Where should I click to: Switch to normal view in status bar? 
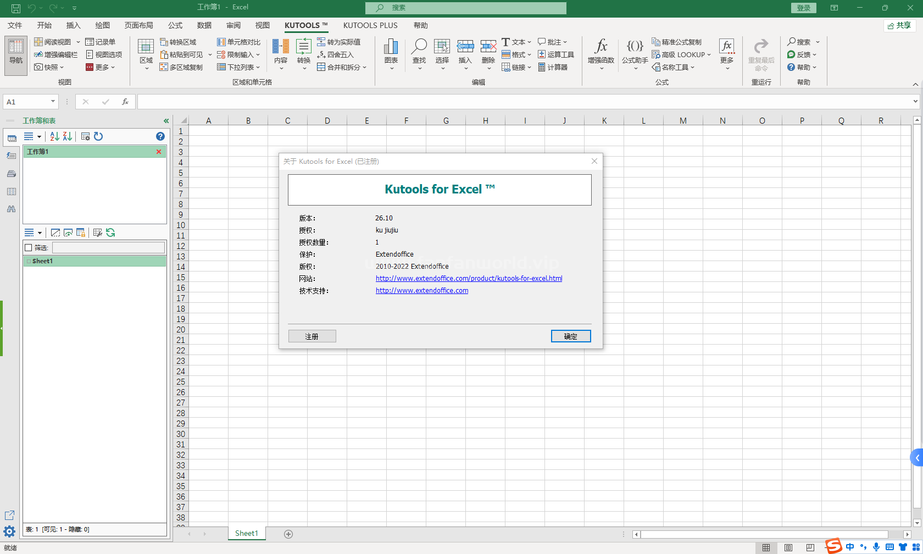(x=766, y=547)
